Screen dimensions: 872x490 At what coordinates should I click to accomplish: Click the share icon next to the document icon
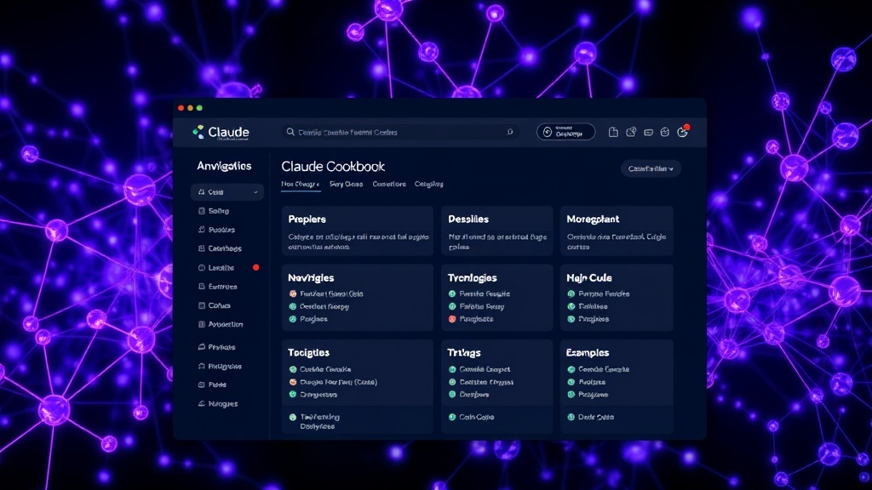(631, 132)
